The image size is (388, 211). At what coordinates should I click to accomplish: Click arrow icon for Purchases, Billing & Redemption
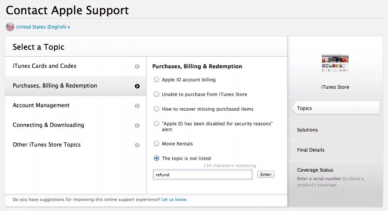pyautogui.click(x=137, y=86)
